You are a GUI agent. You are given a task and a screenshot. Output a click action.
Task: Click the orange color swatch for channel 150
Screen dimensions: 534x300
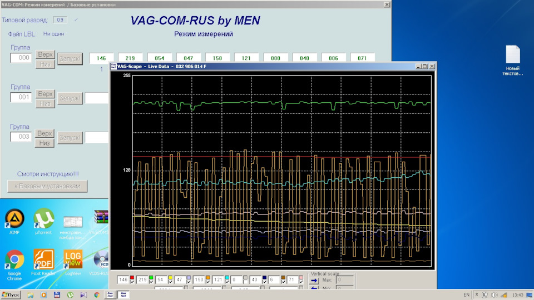click(x=207, y=278)
